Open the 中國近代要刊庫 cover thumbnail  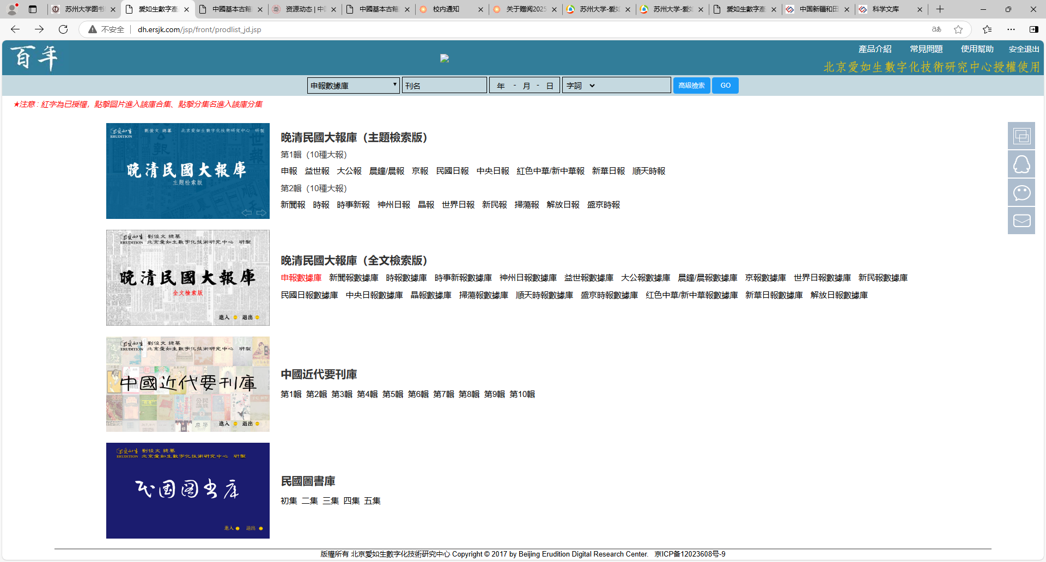click(x=188, y=384)
